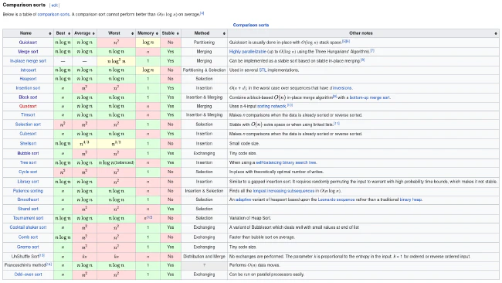502x283 pixels.
Task: Select 'Faster than bubble sort on average.' note
Action: [x=262, y=237]
